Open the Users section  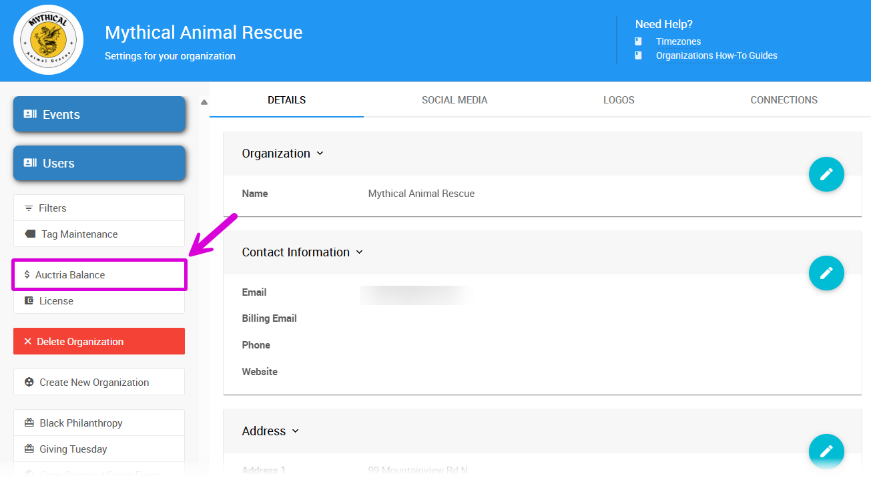(x=99, y=164)
